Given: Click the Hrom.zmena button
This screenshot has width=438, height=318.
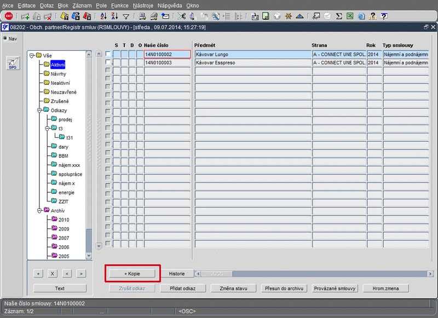Looking at the screenshot, I should [385, 288].
